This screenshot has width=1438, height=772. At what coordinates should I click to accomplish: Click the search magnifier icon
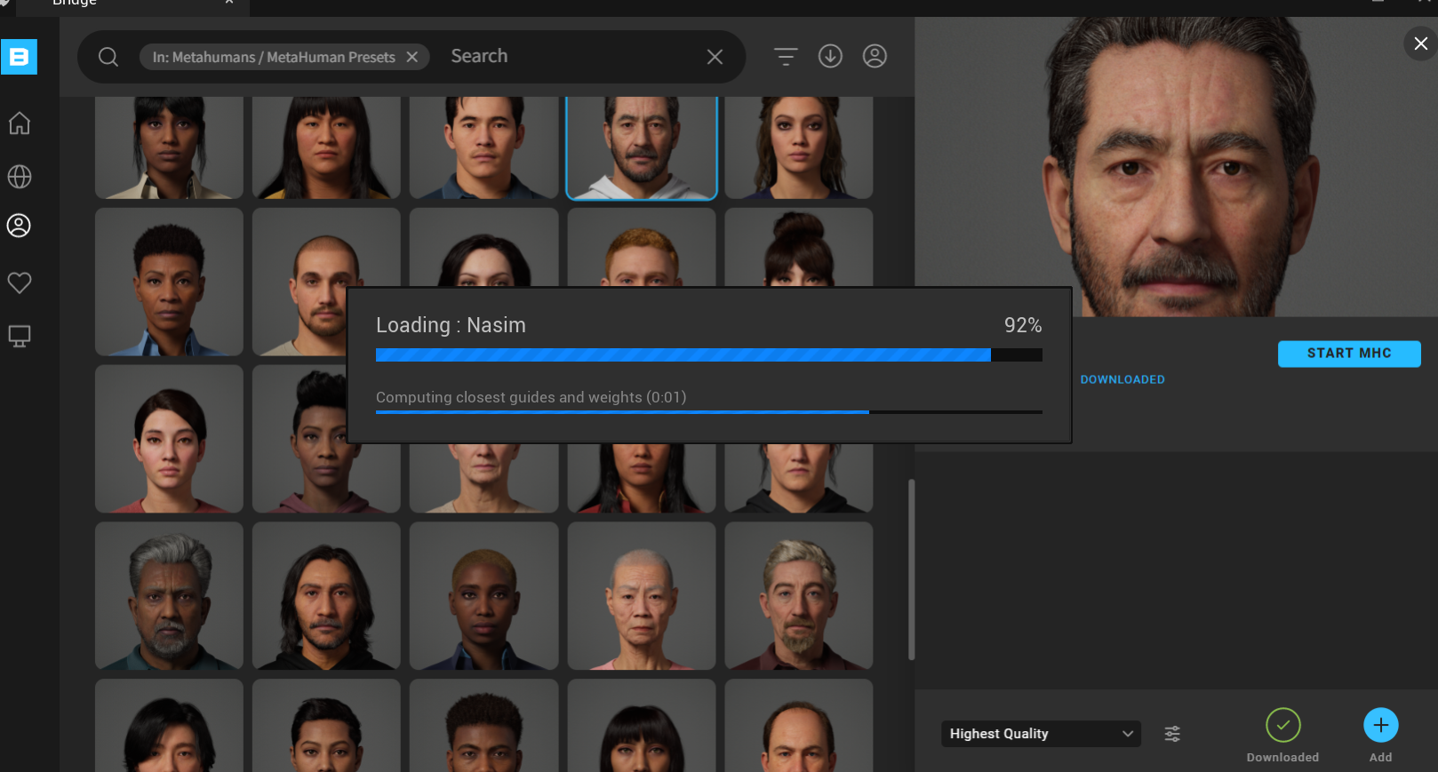(108, 57)
